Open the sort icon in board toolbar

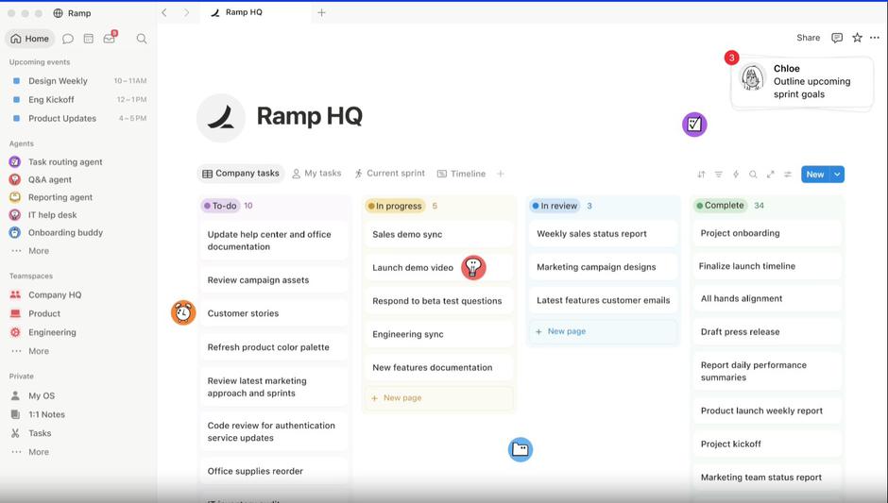pyautogui.click(x=701, y=175)
